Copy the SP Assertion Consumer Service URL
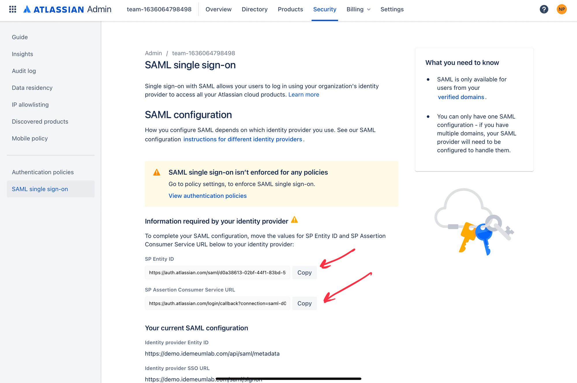 point(304,303)
